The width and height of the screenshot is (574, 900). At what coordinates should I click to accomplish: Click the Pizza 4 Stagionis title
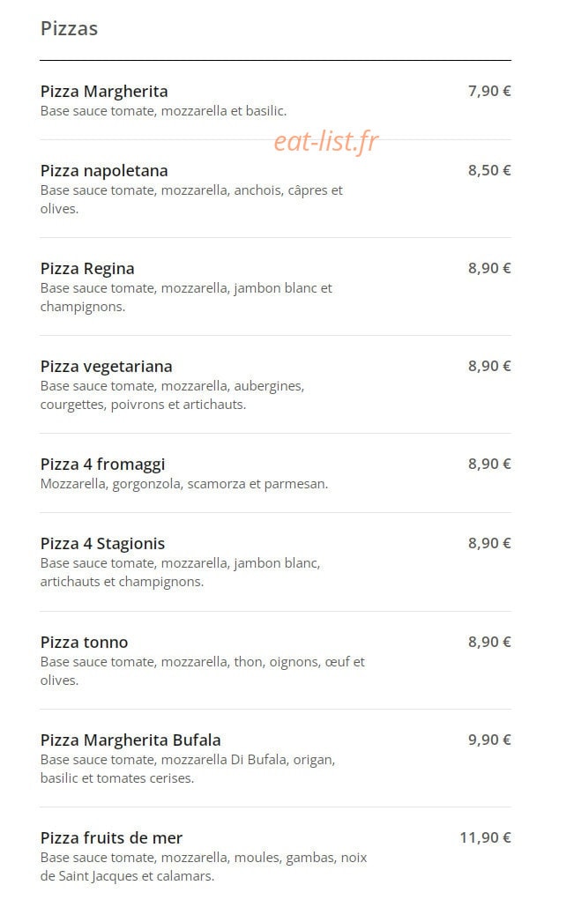[x=103, y=544]
